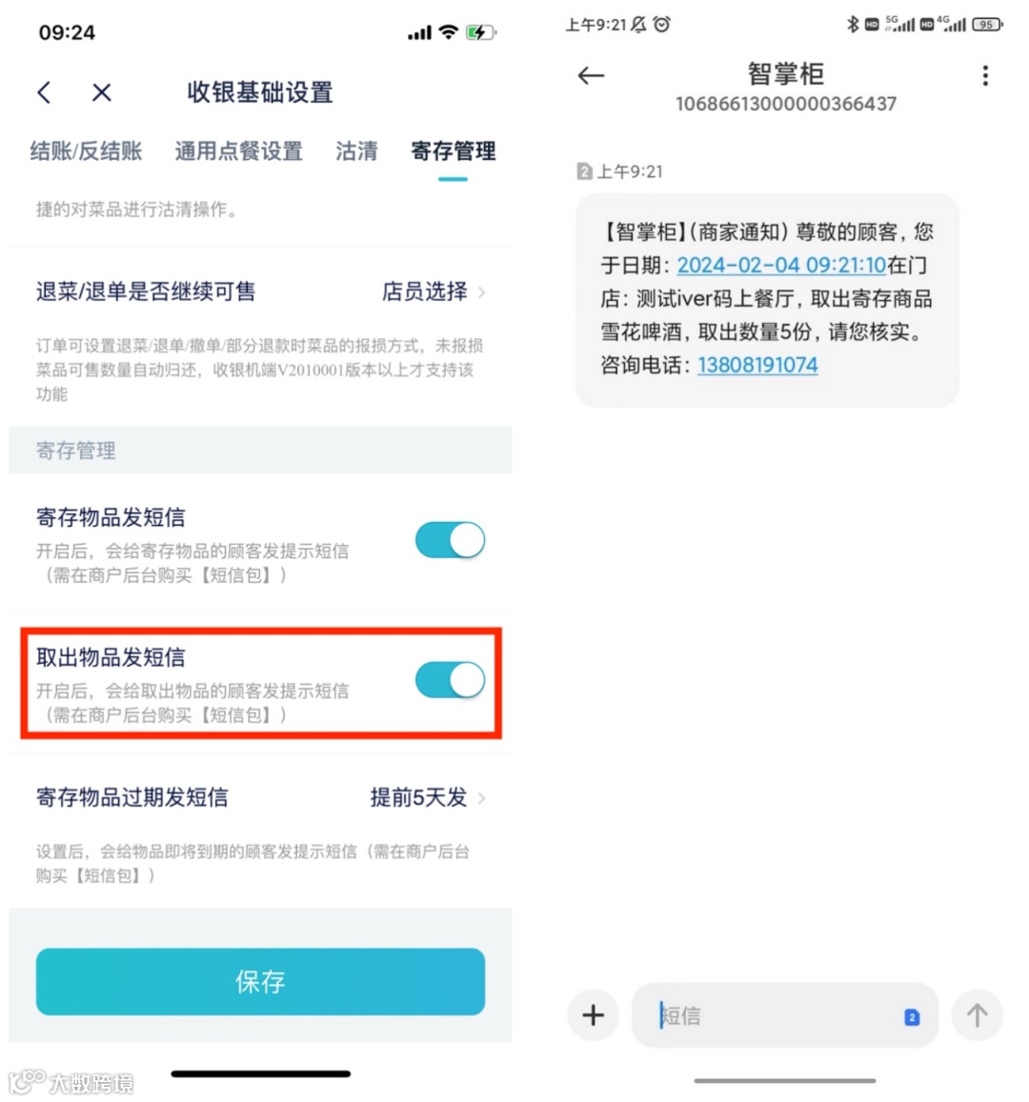Open the phone number link 13808191074
Image resolution: width=1029 pixels, height=1102 pixels.
(757, 365)
